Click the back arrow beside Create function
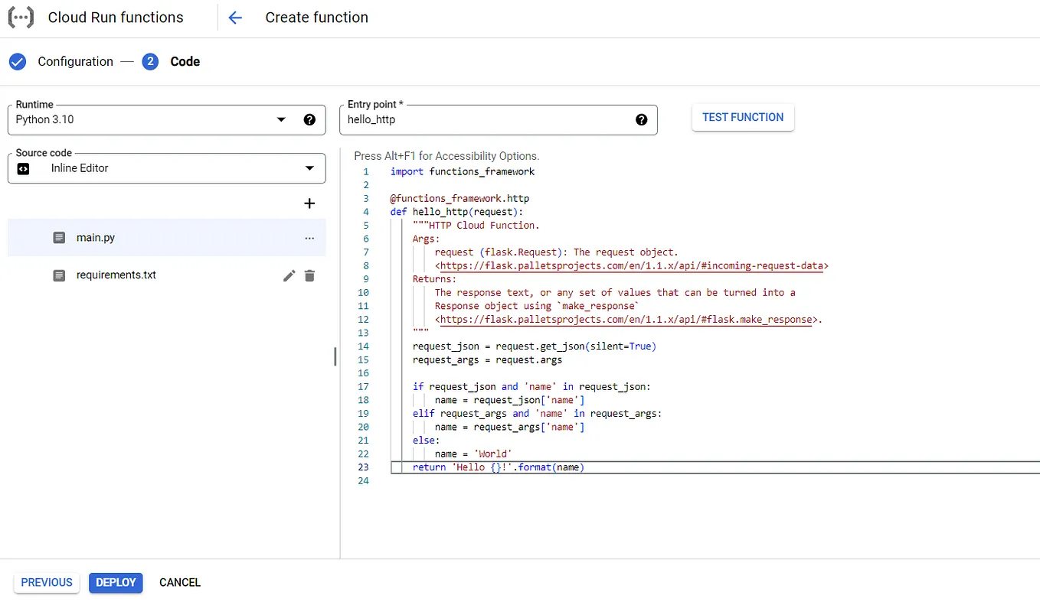This screenshot has height=605, width=1040. point(234,17)
